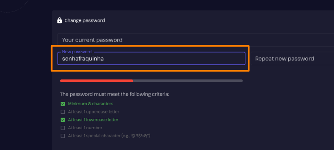This screenshot has width=334, height=150.
Task: Focus the Your current password field
Action: [x=195, y=40]
